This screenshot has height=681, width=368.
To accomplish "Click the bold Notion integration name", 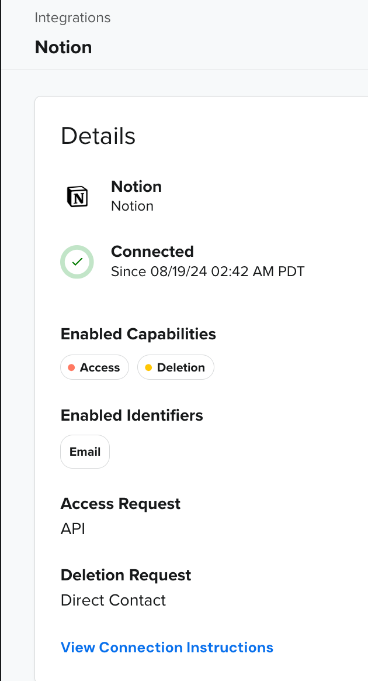I will point(136,187).
